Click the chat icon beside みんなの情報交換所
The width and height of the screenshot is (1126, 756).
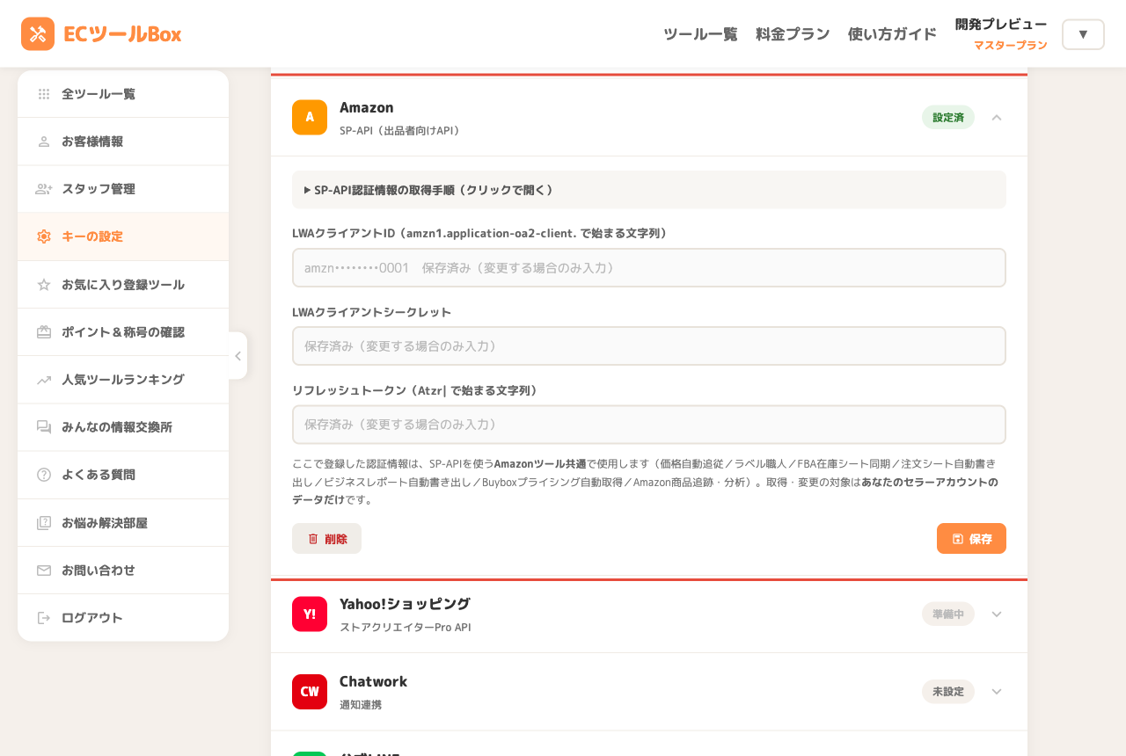[x=44, y=427]
